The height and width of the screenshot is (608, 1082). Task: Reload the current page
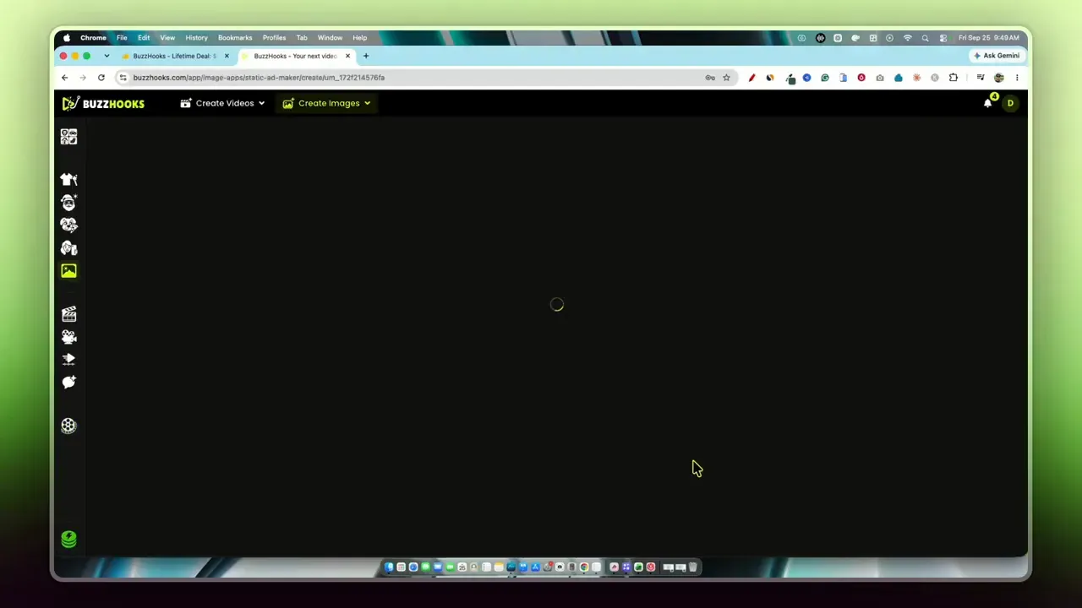(x=101, y=78)
